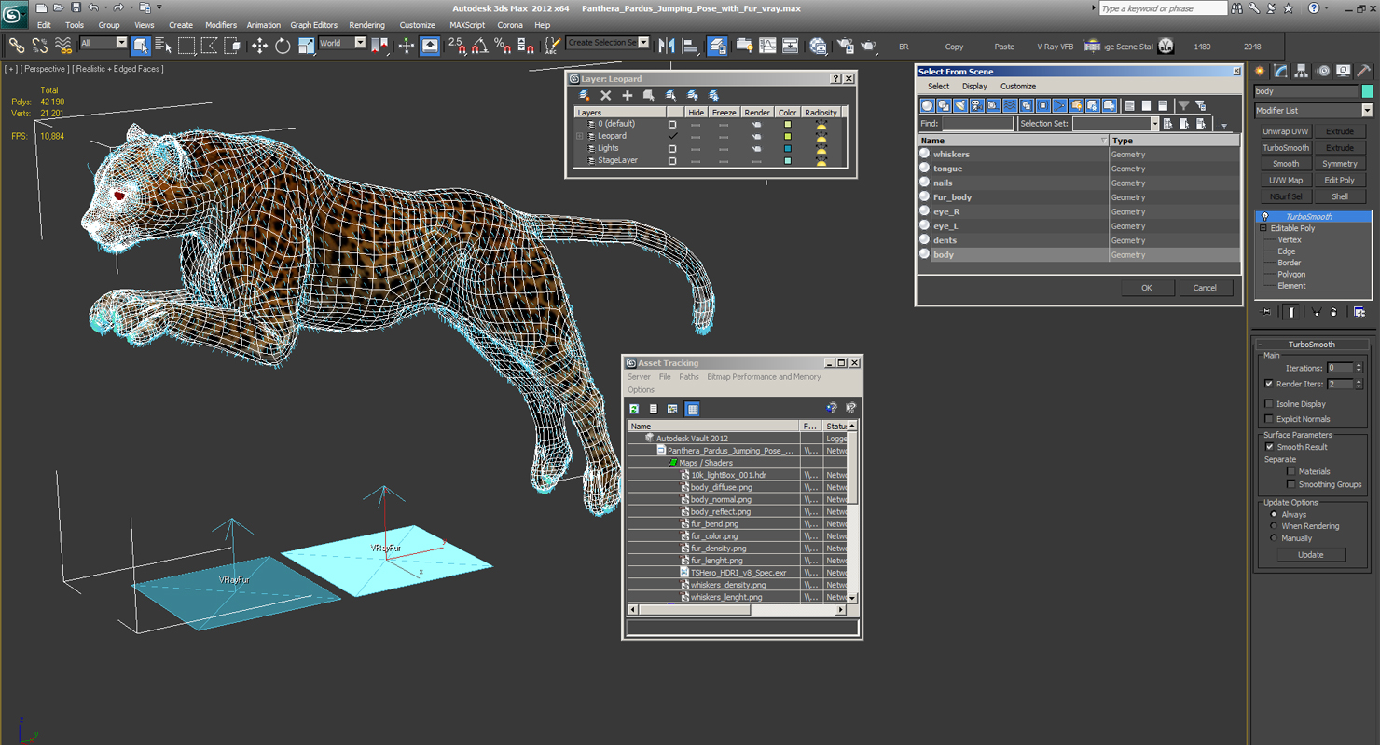Open the Quick Access toolbar customization arrow
Viewport: 1380px width, 745px height.
coord(159,7)
